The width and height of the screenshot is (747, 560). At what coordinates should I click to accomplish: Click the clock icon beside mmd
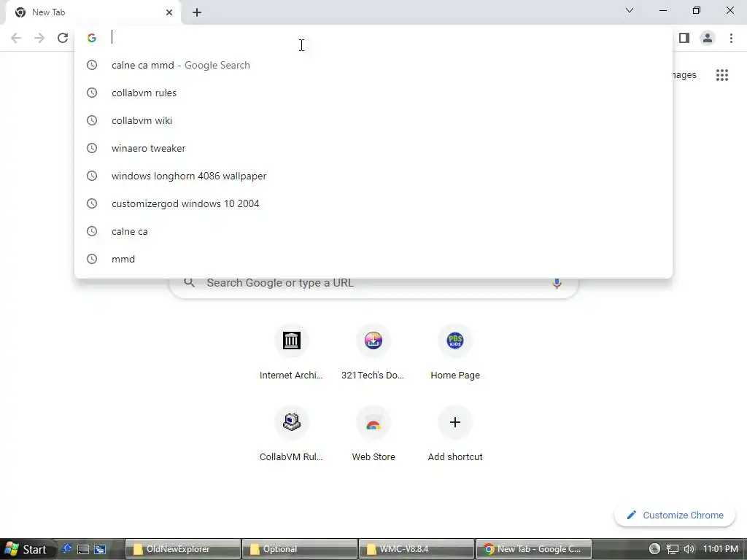92,259
